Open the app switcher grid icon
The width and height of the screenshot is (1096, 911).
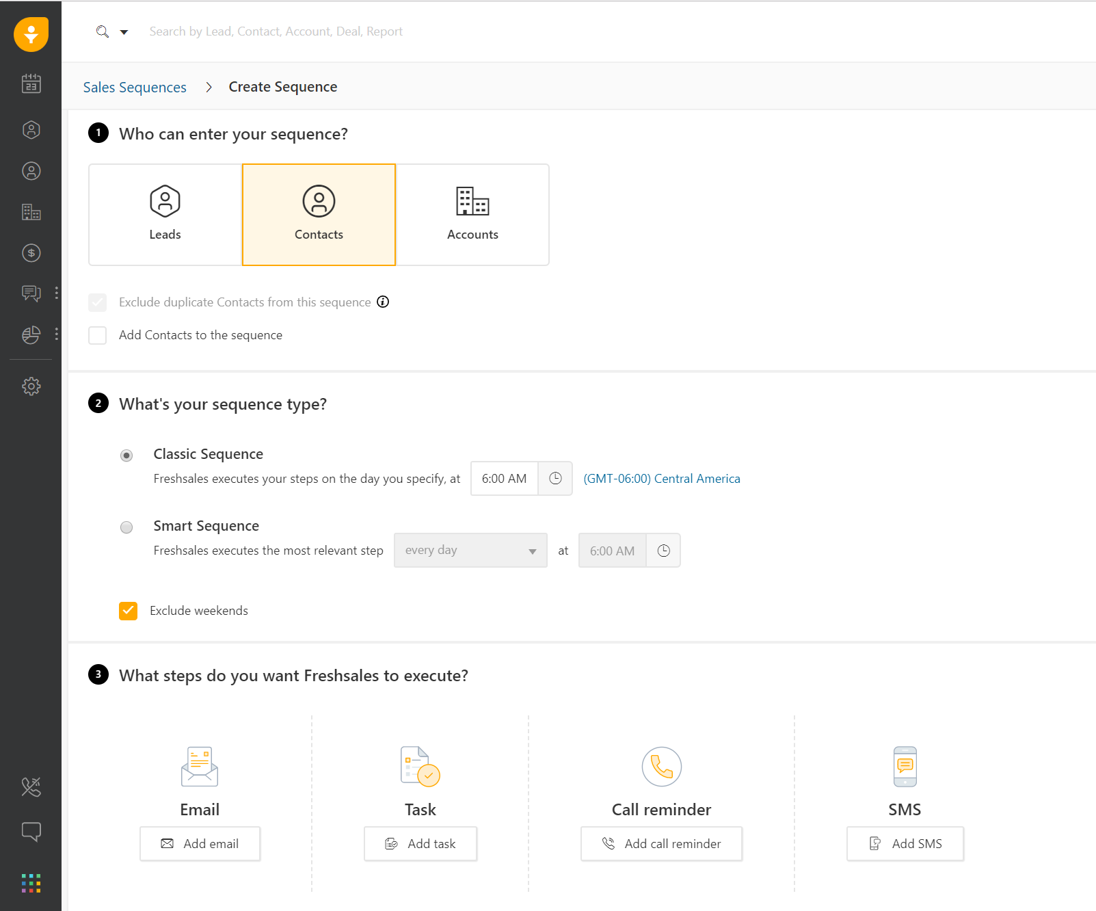[x=31, y=883]
